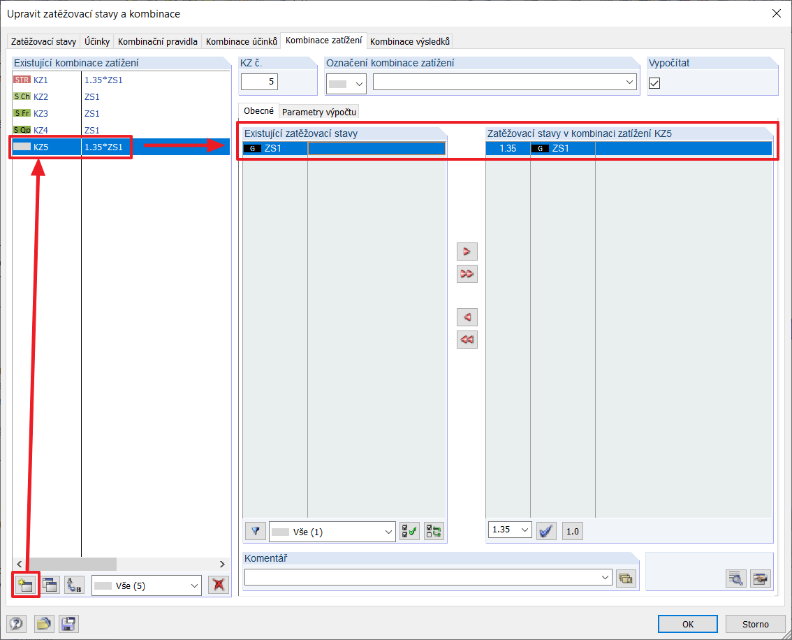Add selected load case to combination
This screenshot has height=640, width=792.
click(467, 252)
